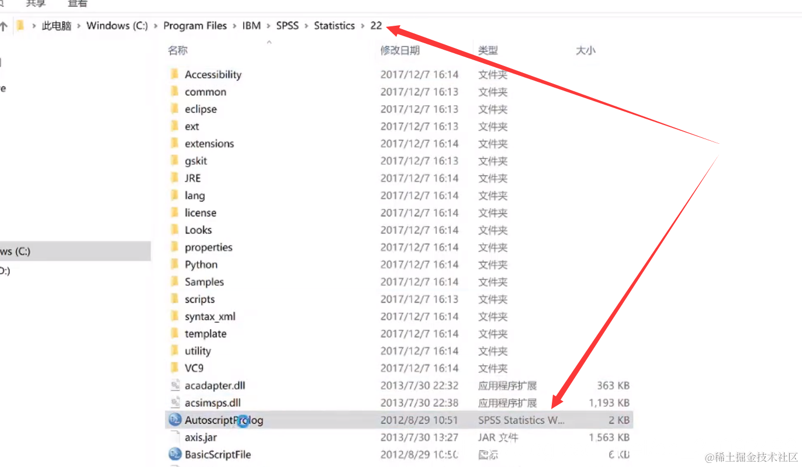This screenshot has width=802, height=467.
Task: Click date 2013/7/30 22:32 of acadapter.dll
Action: (x=419, y=385)
